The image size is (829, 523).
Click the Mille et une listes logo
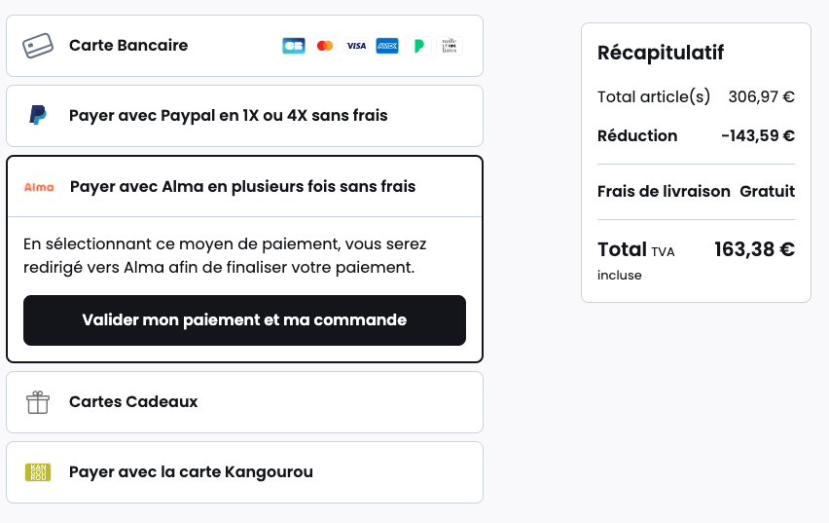(450, 46)
